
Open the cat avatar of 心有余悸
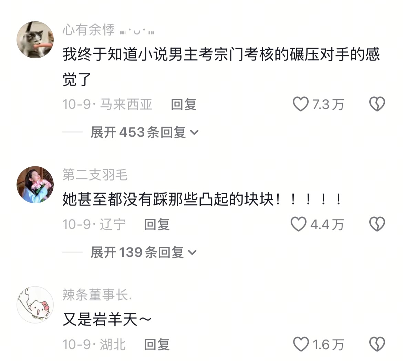tap(35, 40)
